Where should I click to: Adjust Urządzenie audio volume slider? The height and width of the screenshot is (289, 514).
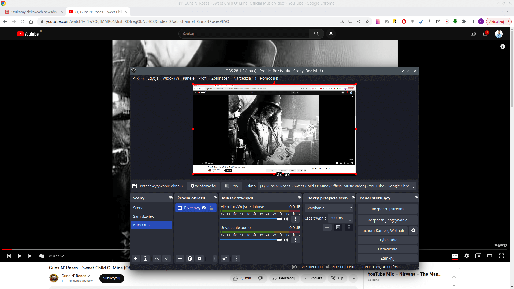point(251,240)
